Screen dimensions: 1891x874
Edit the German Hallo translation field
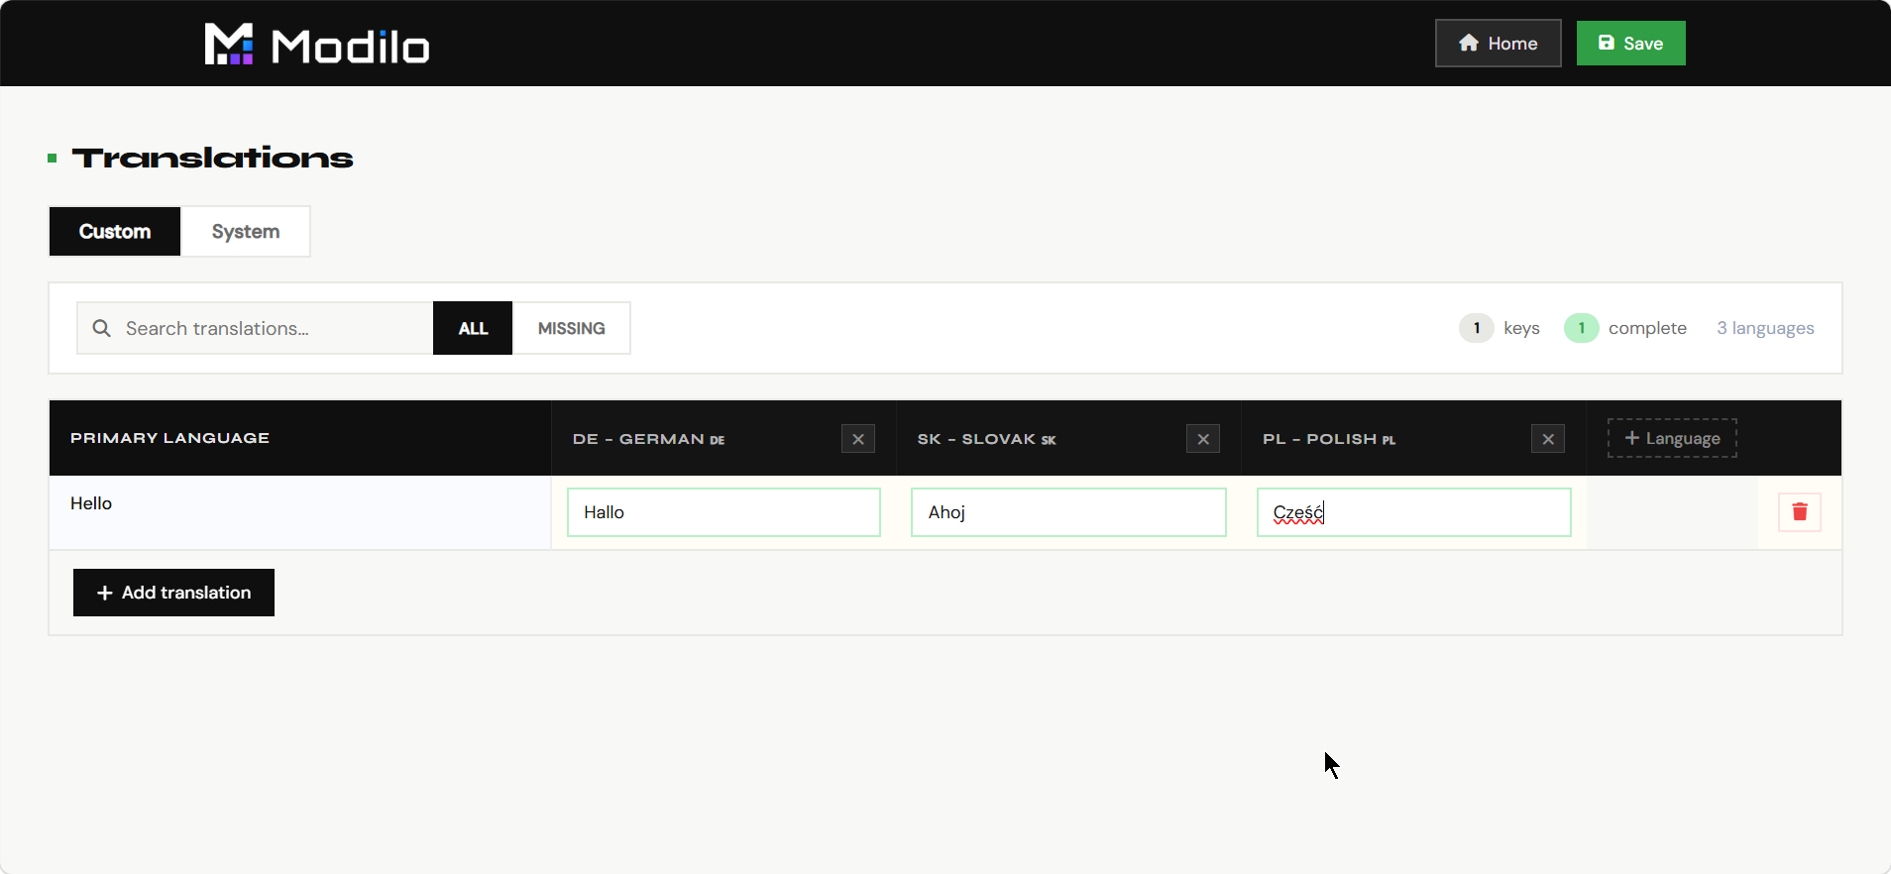[x=723, y=512]
